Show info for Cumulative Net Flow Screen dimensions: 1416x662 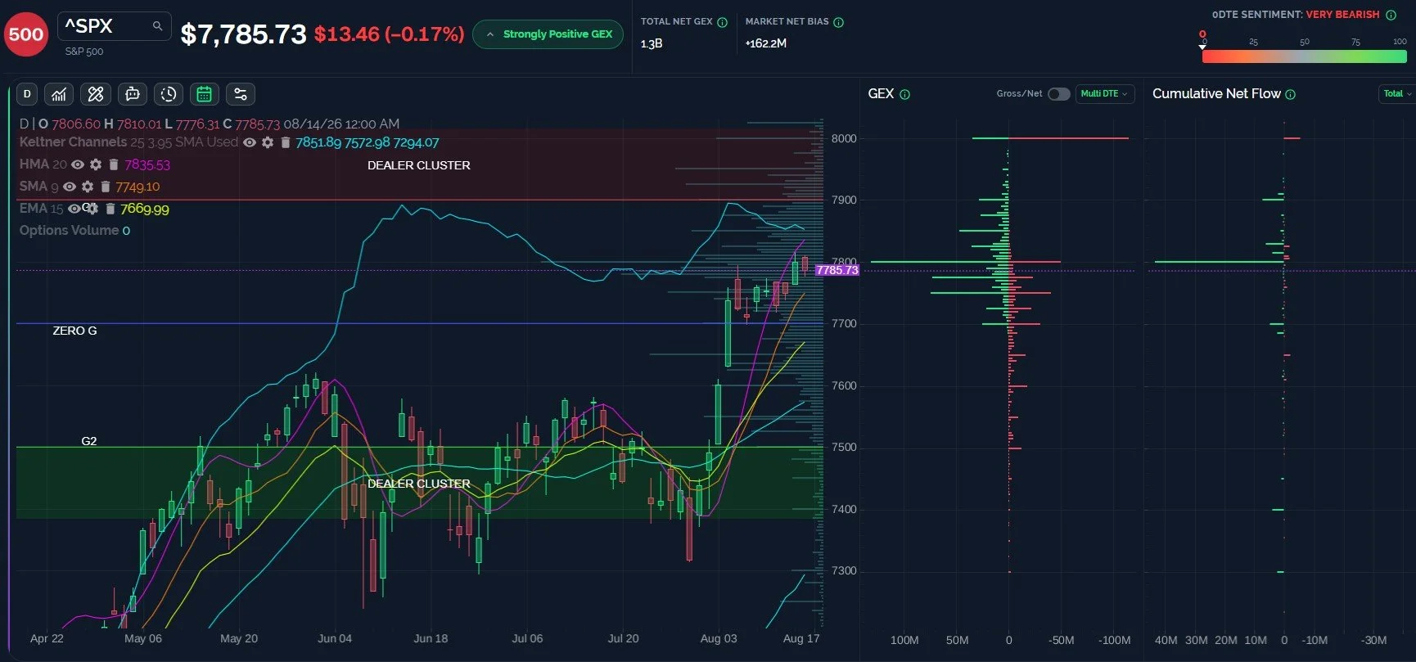(1291, 94)
